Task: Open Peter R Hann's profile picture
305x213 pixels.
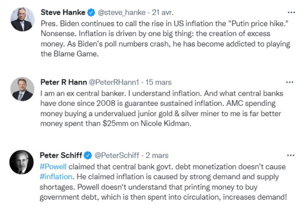Action: pos(22,89)
